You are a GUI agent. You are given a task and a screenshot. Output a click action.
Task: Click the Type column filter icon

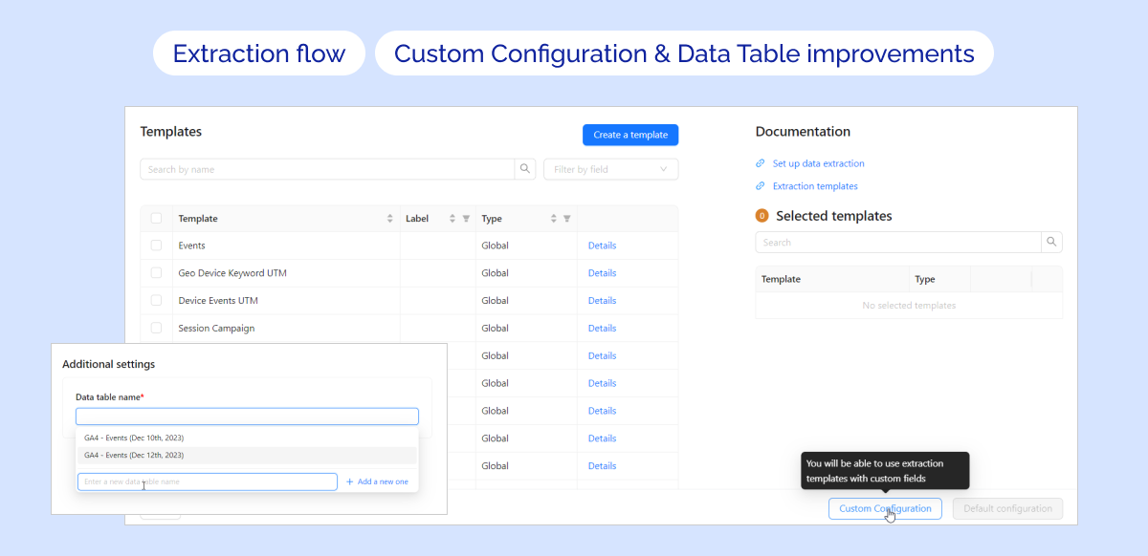pos(566,219)
